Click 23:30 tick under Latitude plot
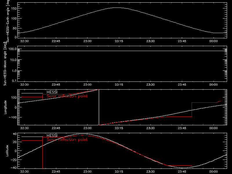The image size is (232, 174). (151, 171)
